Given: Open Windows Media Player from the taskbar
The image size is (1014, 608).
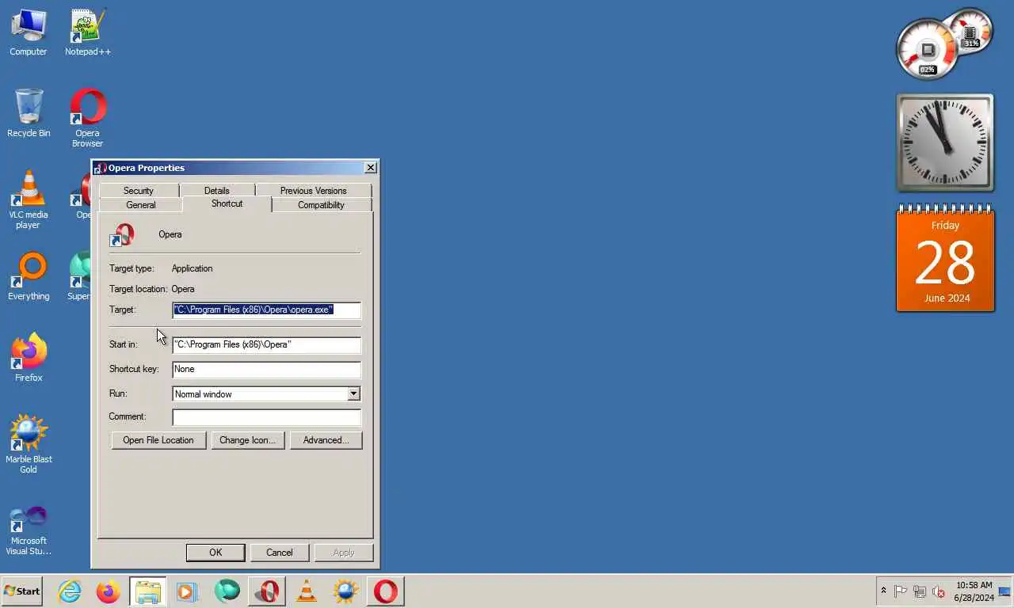Looking at the screenshot, I should click(x=188, y=591).
